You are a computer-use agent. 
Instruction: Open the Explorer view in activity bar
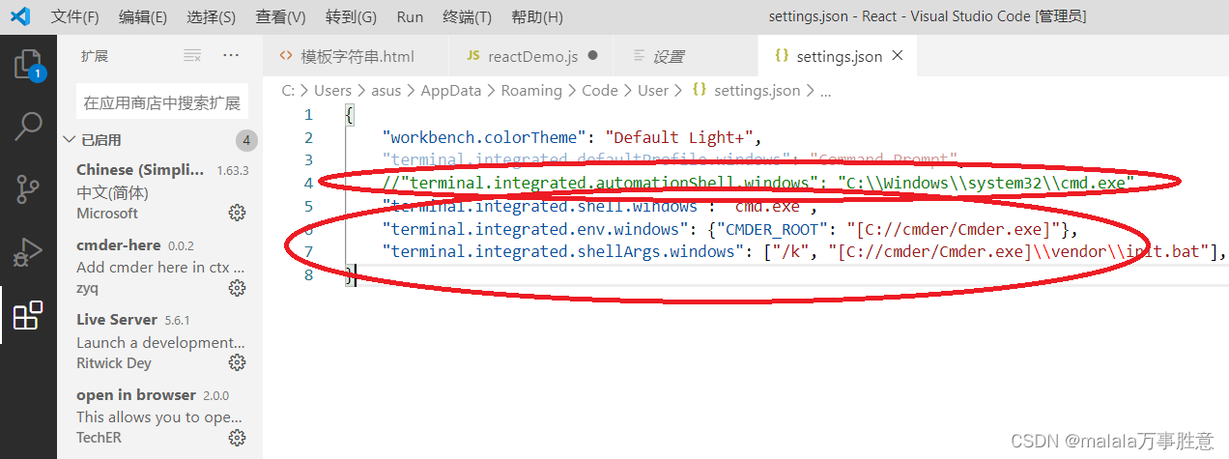click(28, 65)
